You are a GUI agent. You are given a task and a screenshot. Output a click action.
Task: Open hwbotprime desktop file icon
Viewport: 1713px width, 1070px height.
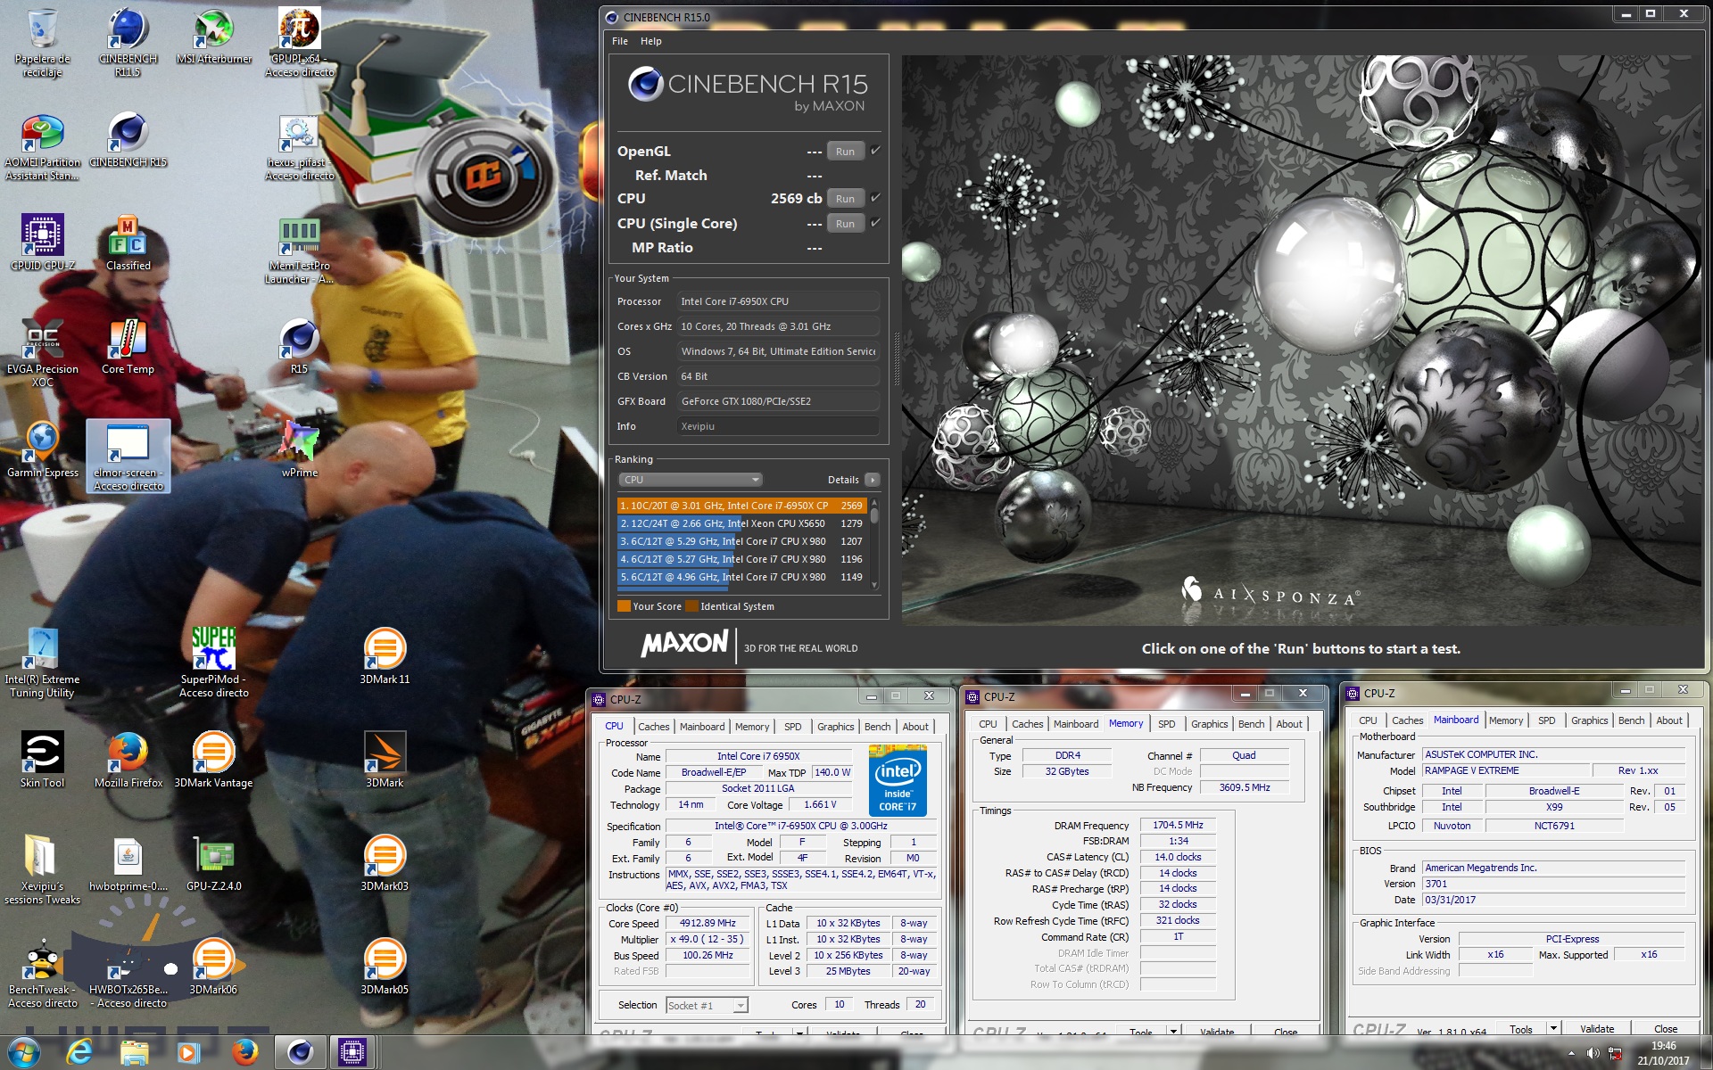point(128,864)
